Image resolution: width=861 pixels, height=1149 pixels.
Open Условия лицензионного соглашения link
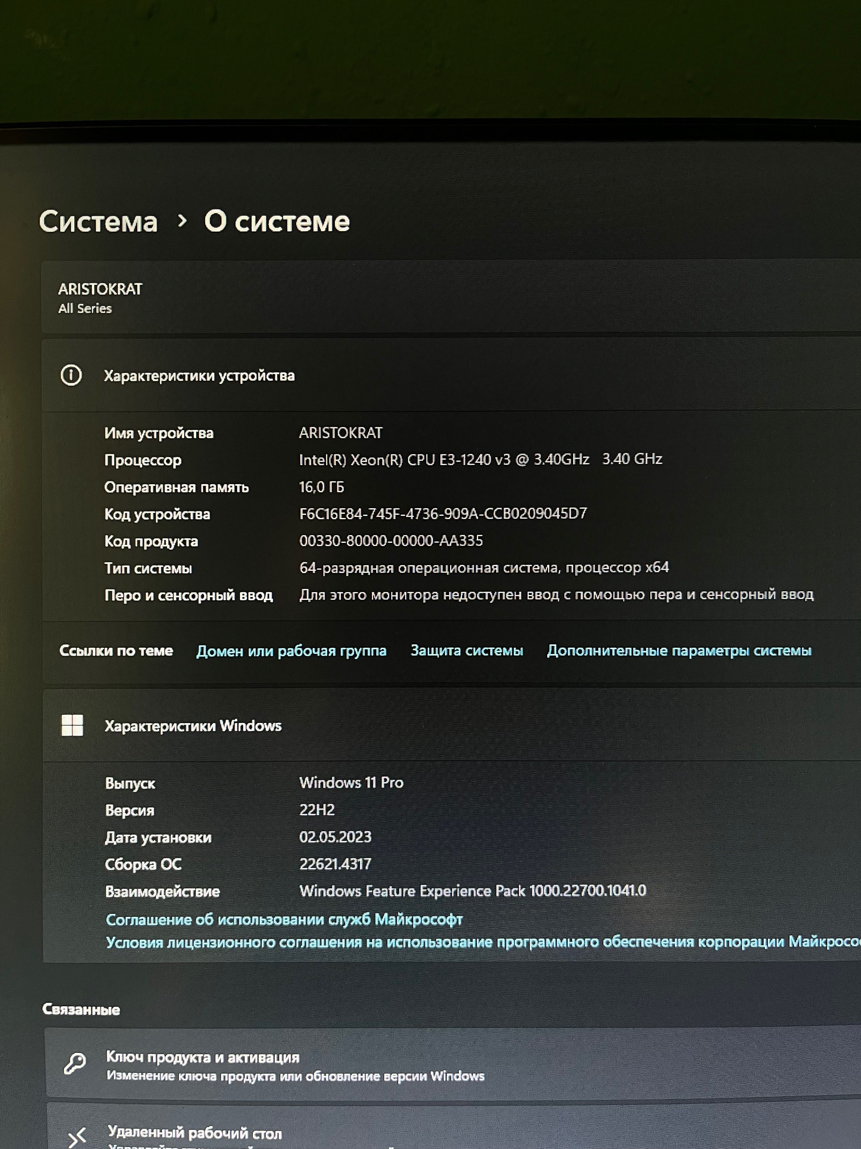tap(483, 942)
